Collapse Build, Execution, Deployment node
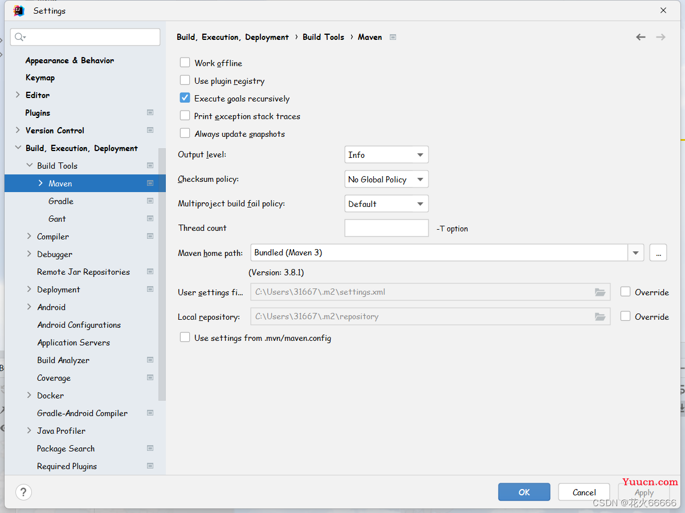Image resolution: width=685 pixels, height=513 pixels. click(x=18, y=148)
